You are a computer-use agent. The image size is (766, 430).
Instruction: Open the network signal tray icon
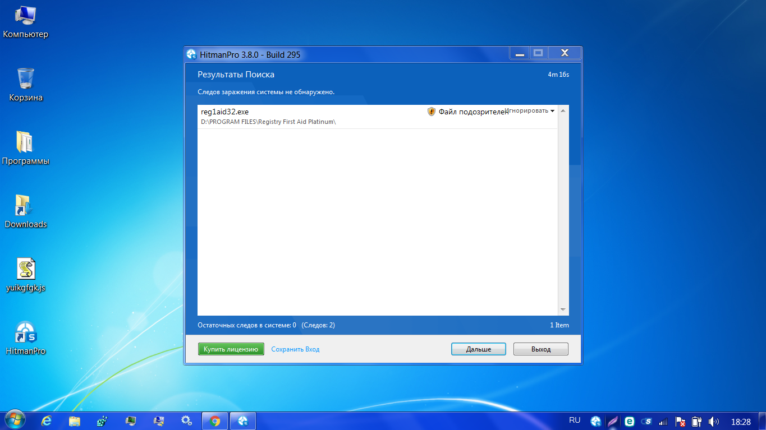[x=663, y=422]
